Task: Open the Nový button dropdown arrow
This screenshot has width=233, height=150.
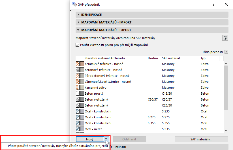Action: [x=106, y=139]
